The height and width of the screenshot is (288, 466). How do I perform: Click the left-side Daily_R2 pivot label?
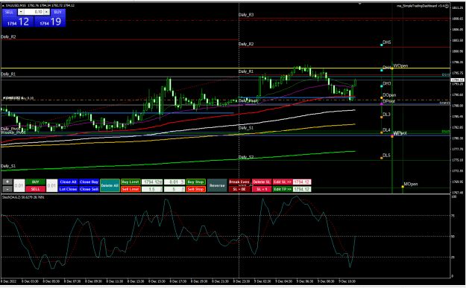pyautogui.click(x=8, y=36)
